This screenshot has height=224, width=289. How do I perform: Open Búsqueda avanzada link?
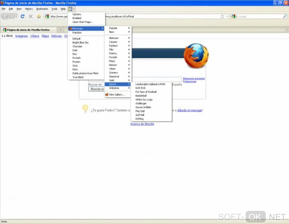click(x=194, y=78)
